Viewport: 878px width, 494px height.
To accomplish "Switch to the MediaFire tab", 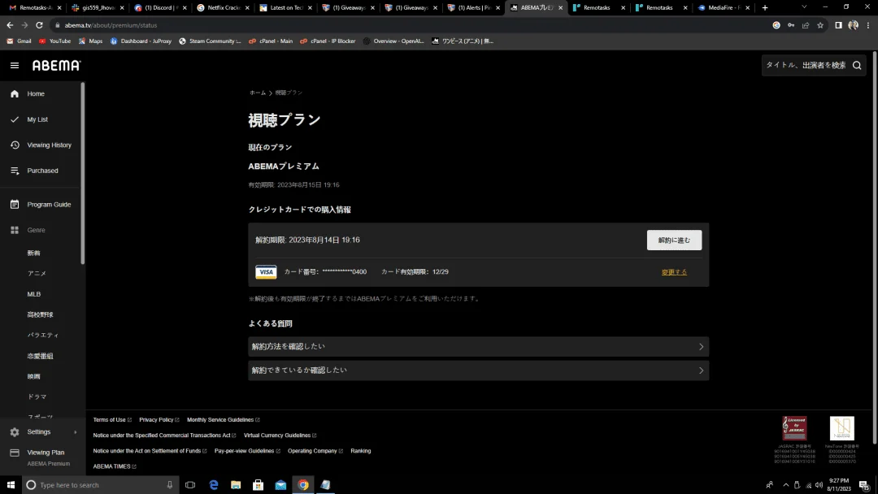I will 724,8.
